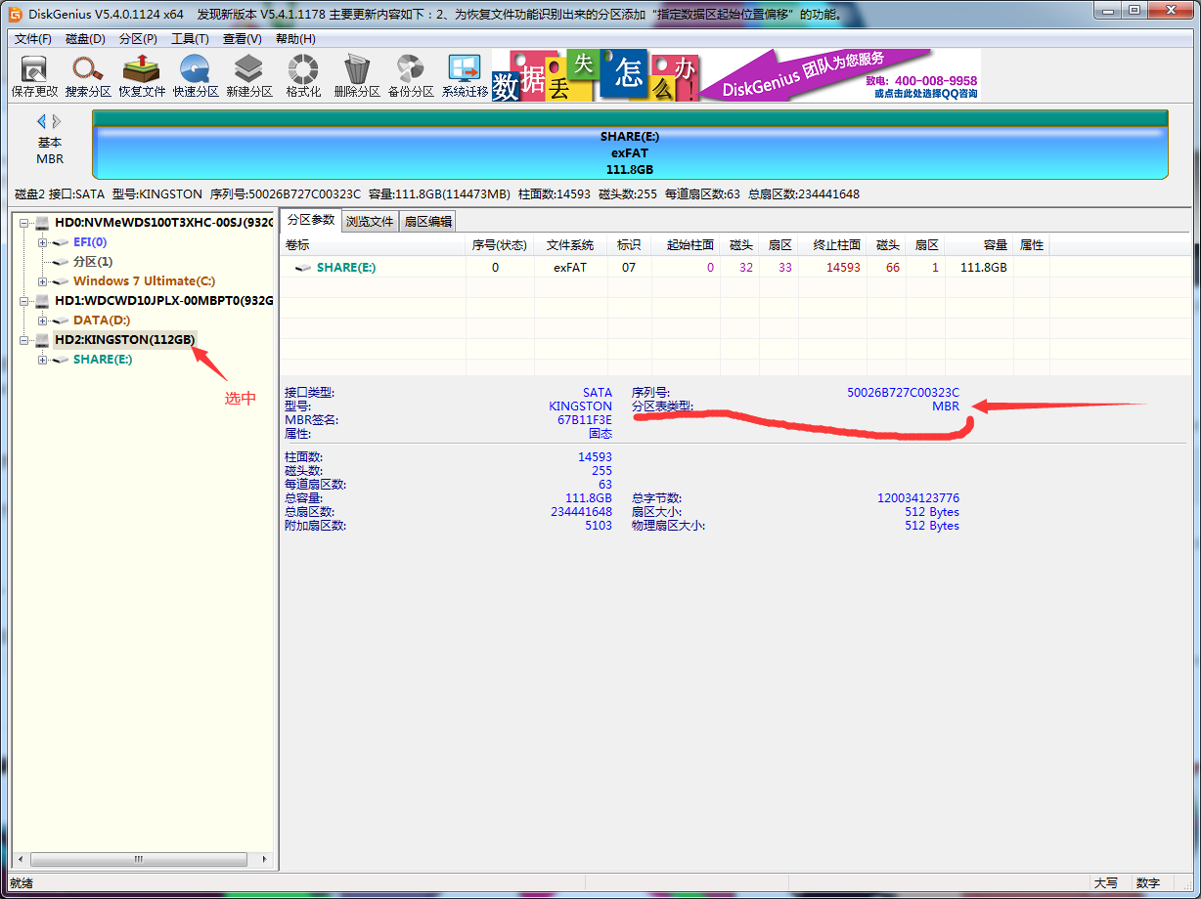
Task: Expand the SHARE(E:) tree node
Action: pyautogui.click(x=42, y=360)
